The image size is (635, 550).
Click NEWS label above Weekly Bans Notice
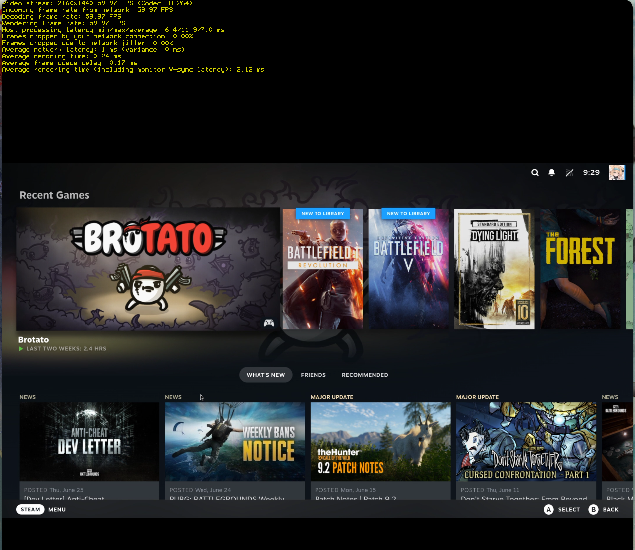tap(173, 397)
